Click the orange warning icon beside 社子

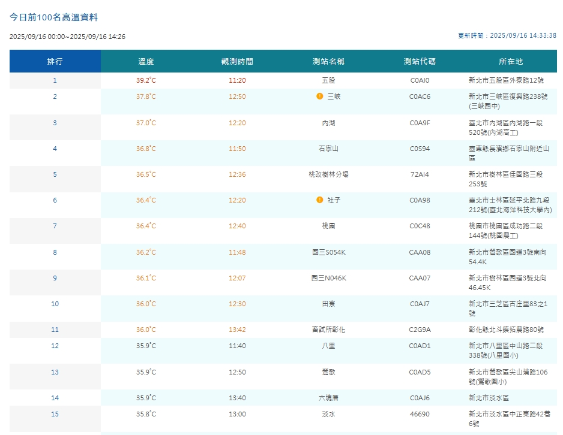pyautogui.click(x=319, y=200)
